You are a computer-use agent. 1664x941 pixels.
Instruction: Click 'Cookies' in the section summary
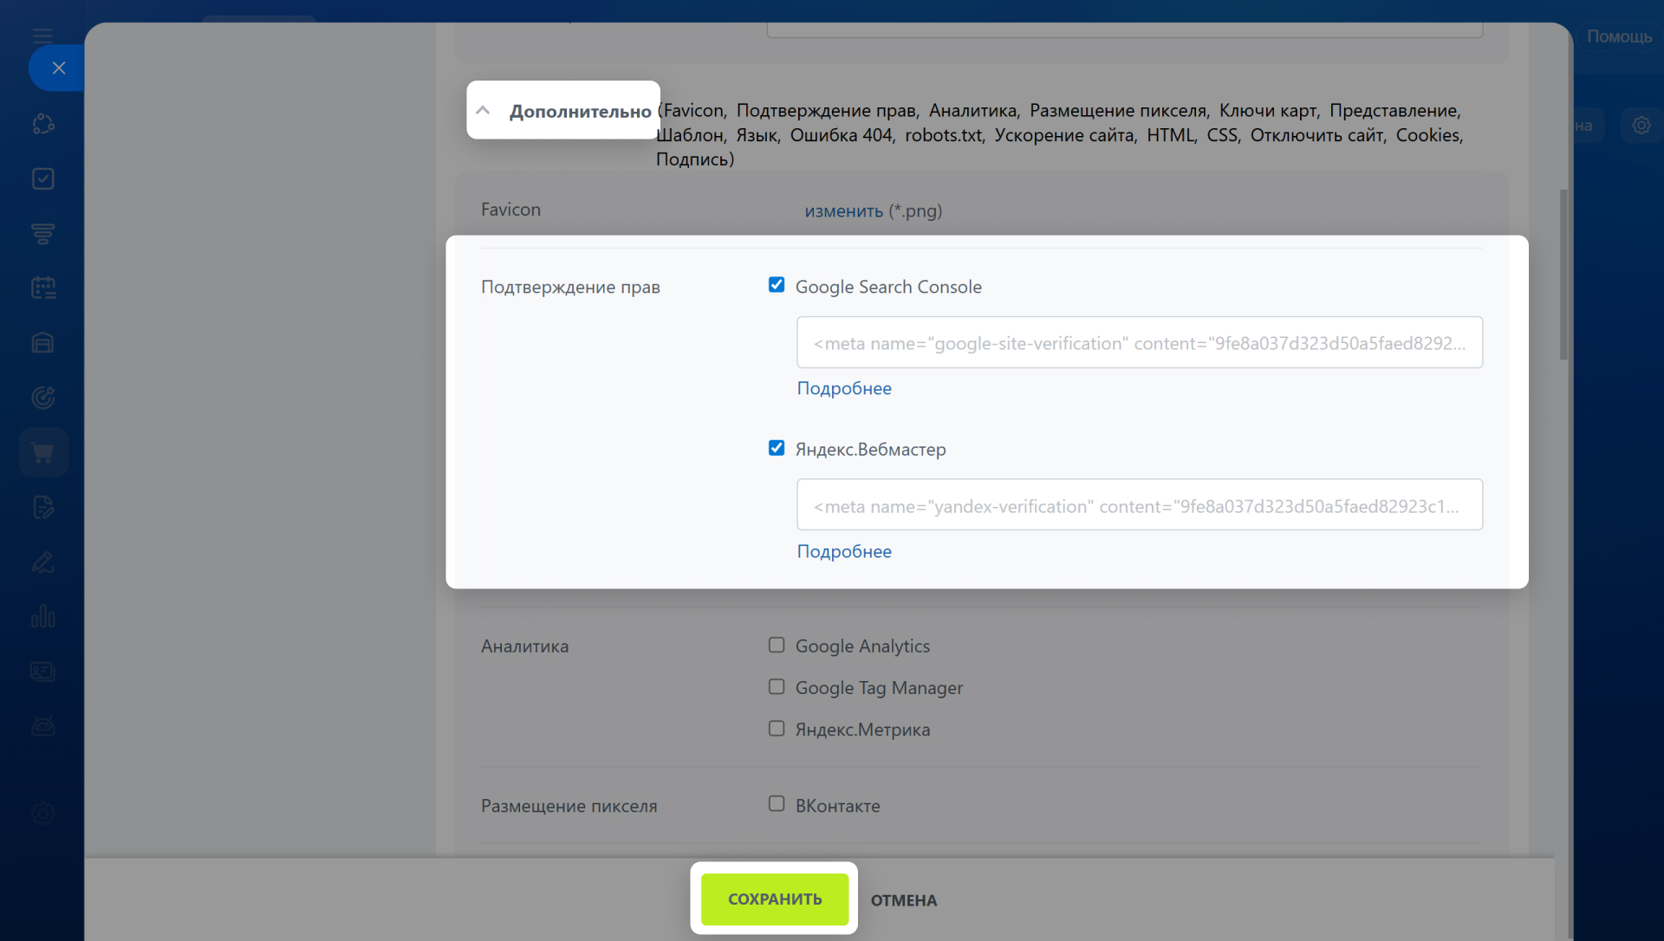(1427, 135)
